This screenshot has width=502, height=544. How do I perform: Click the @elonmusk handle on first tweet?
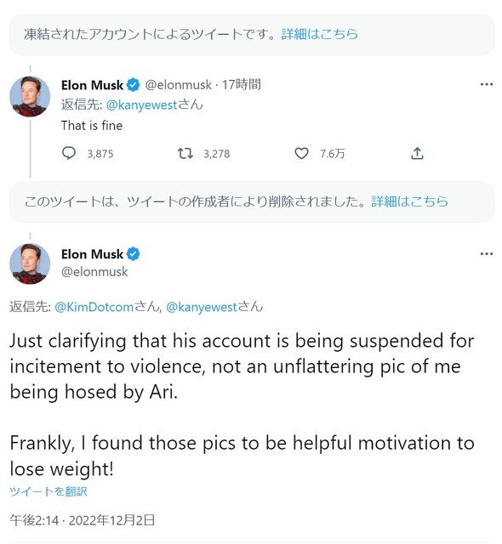click(x=178, y=85)
